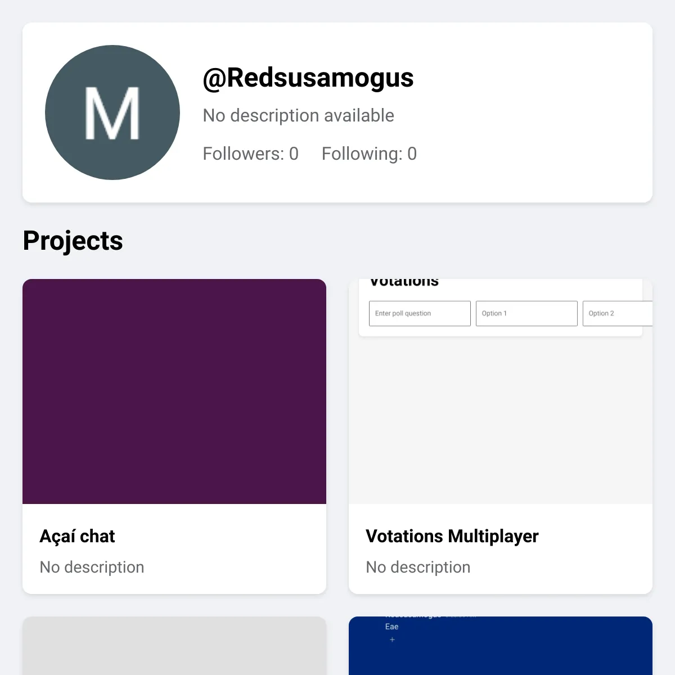This screenshot has width=675, height=675.
Task: Click the round M avatar icon
Action: [112, 112]
